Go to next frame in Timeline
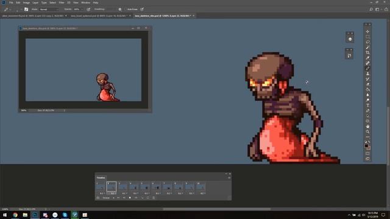 [x=136, y=198]
